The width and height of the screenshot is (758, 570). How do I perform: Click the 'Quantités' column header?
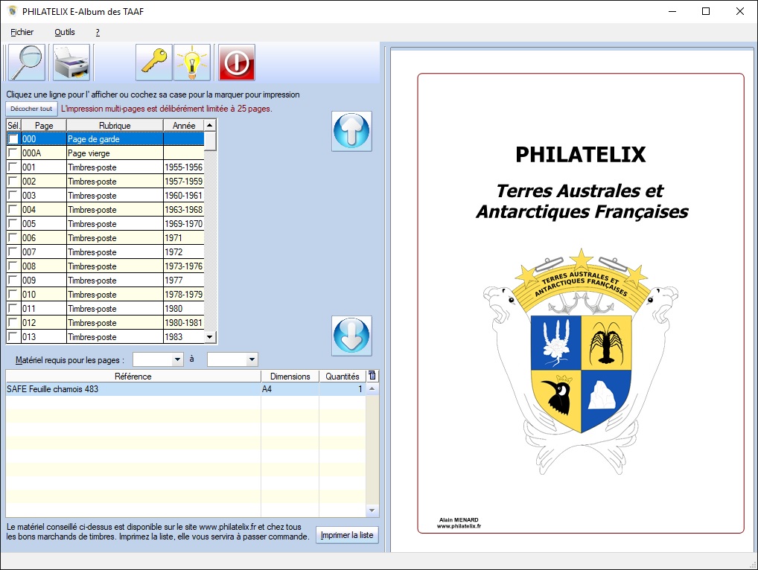(x=343, y=377)
